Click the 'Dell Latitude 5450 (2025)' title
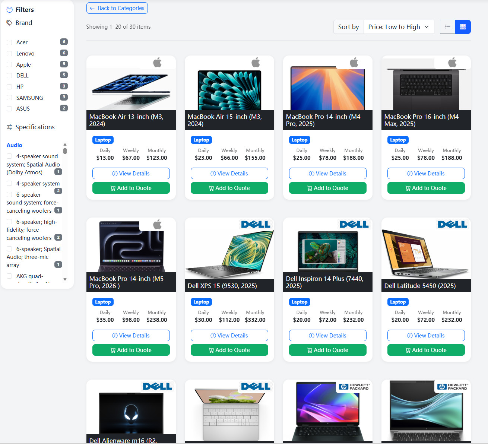Viewport: 488px width, 444px height. (x=420, y=286)
